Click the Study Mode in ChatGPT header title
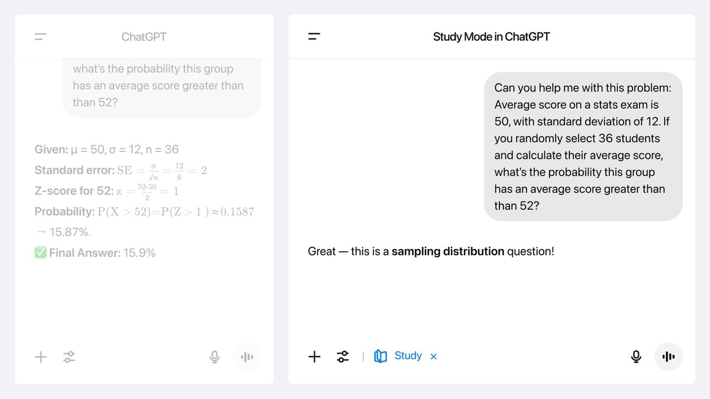This screenshot has height=399, width=710. pos(491,37)
